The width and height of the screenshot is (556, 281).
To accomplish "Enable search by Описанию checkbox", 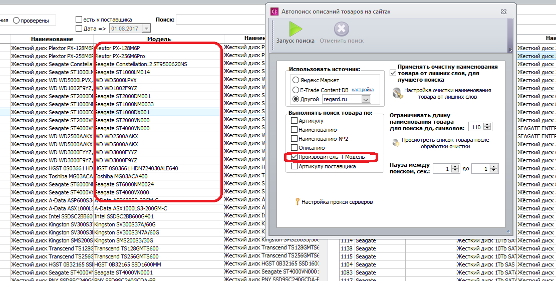I will click(294, 148).
